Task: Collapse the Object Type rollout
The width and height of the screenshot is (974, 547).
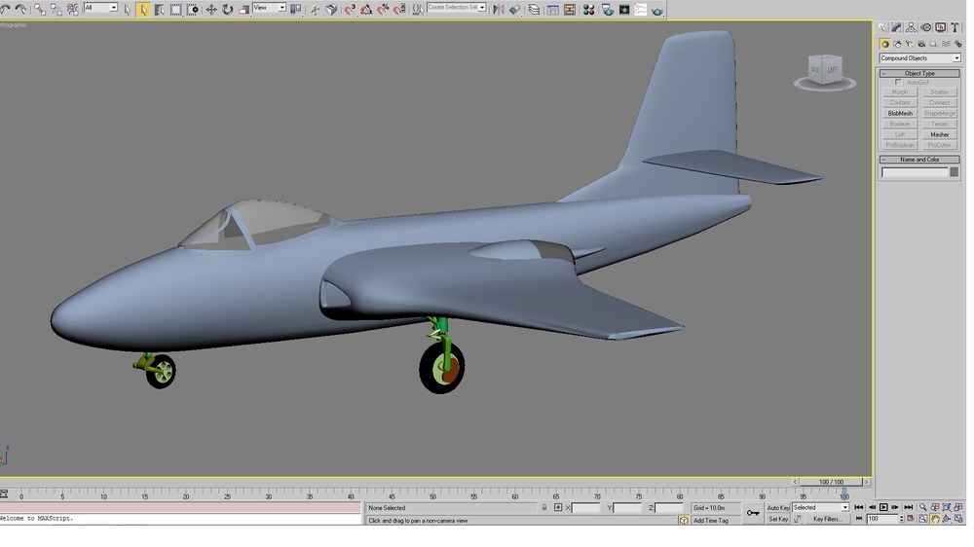Action: point(919,73)
